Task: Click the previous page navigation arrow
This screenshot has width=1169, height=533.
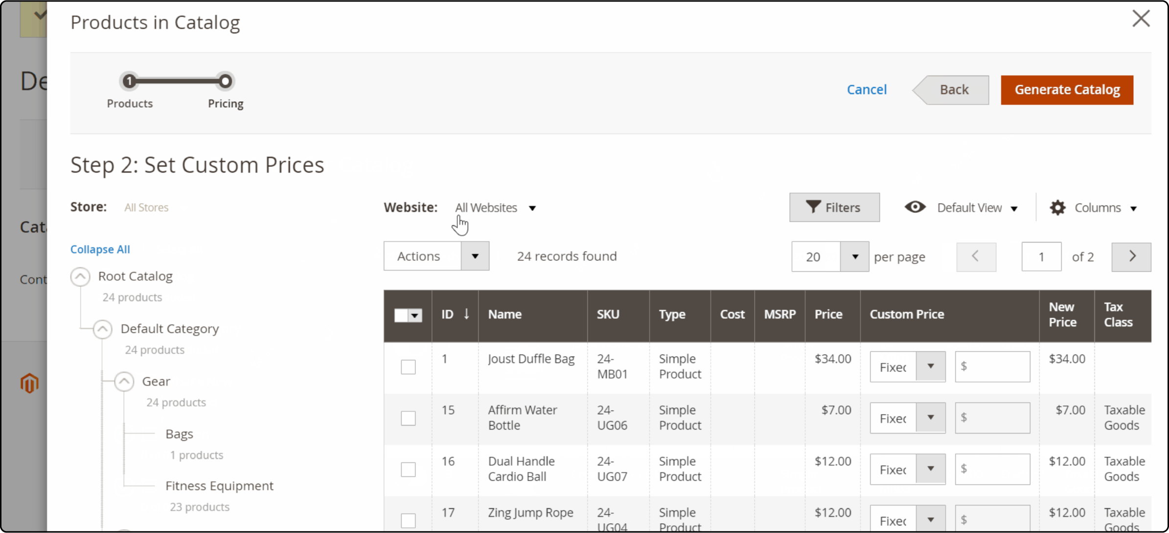Action: (x=974, y=255)
